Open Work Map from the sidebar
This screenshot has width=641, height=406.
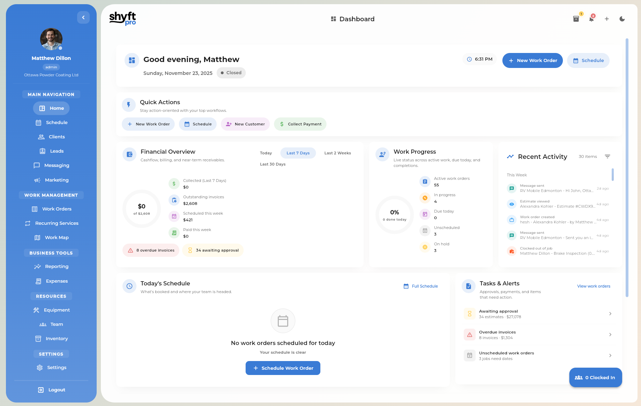51,238
